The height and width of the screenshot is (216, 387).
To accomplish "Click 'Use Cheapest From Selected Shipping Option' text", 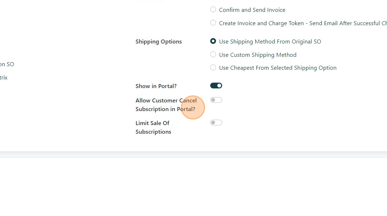I will coord(278,68).
